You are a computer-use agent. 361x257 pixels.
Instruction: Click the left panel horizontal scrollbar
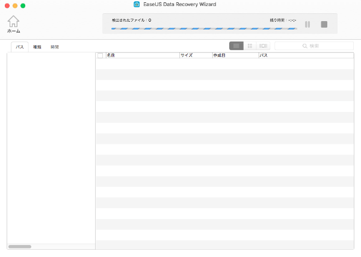(x=20, y=247)
